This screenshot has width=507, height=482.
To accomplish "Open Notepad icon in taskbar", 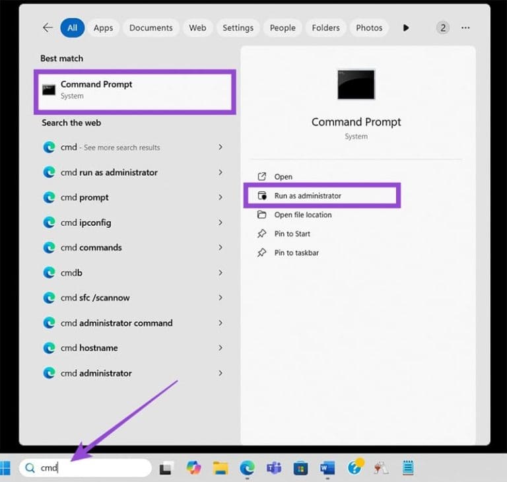I will click(408, 467).
